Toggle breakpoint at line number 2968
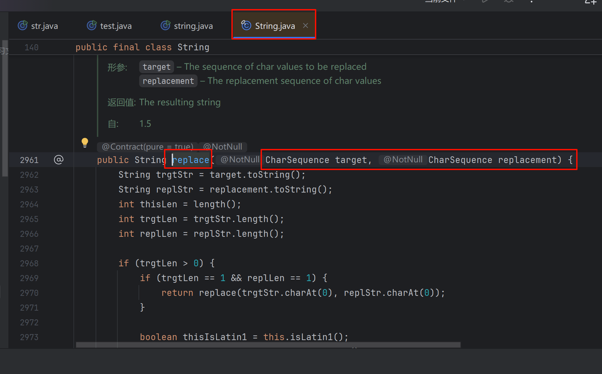Viewport: 602px width, 374px height. tap(29, 263)
